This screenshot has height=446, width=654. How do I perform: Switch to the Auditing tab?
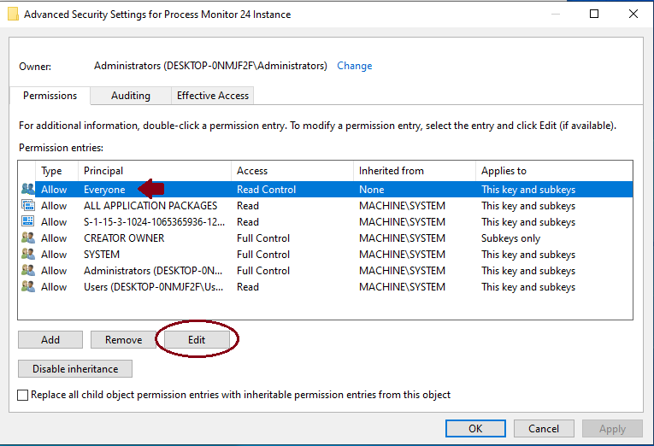coord(130,96)
